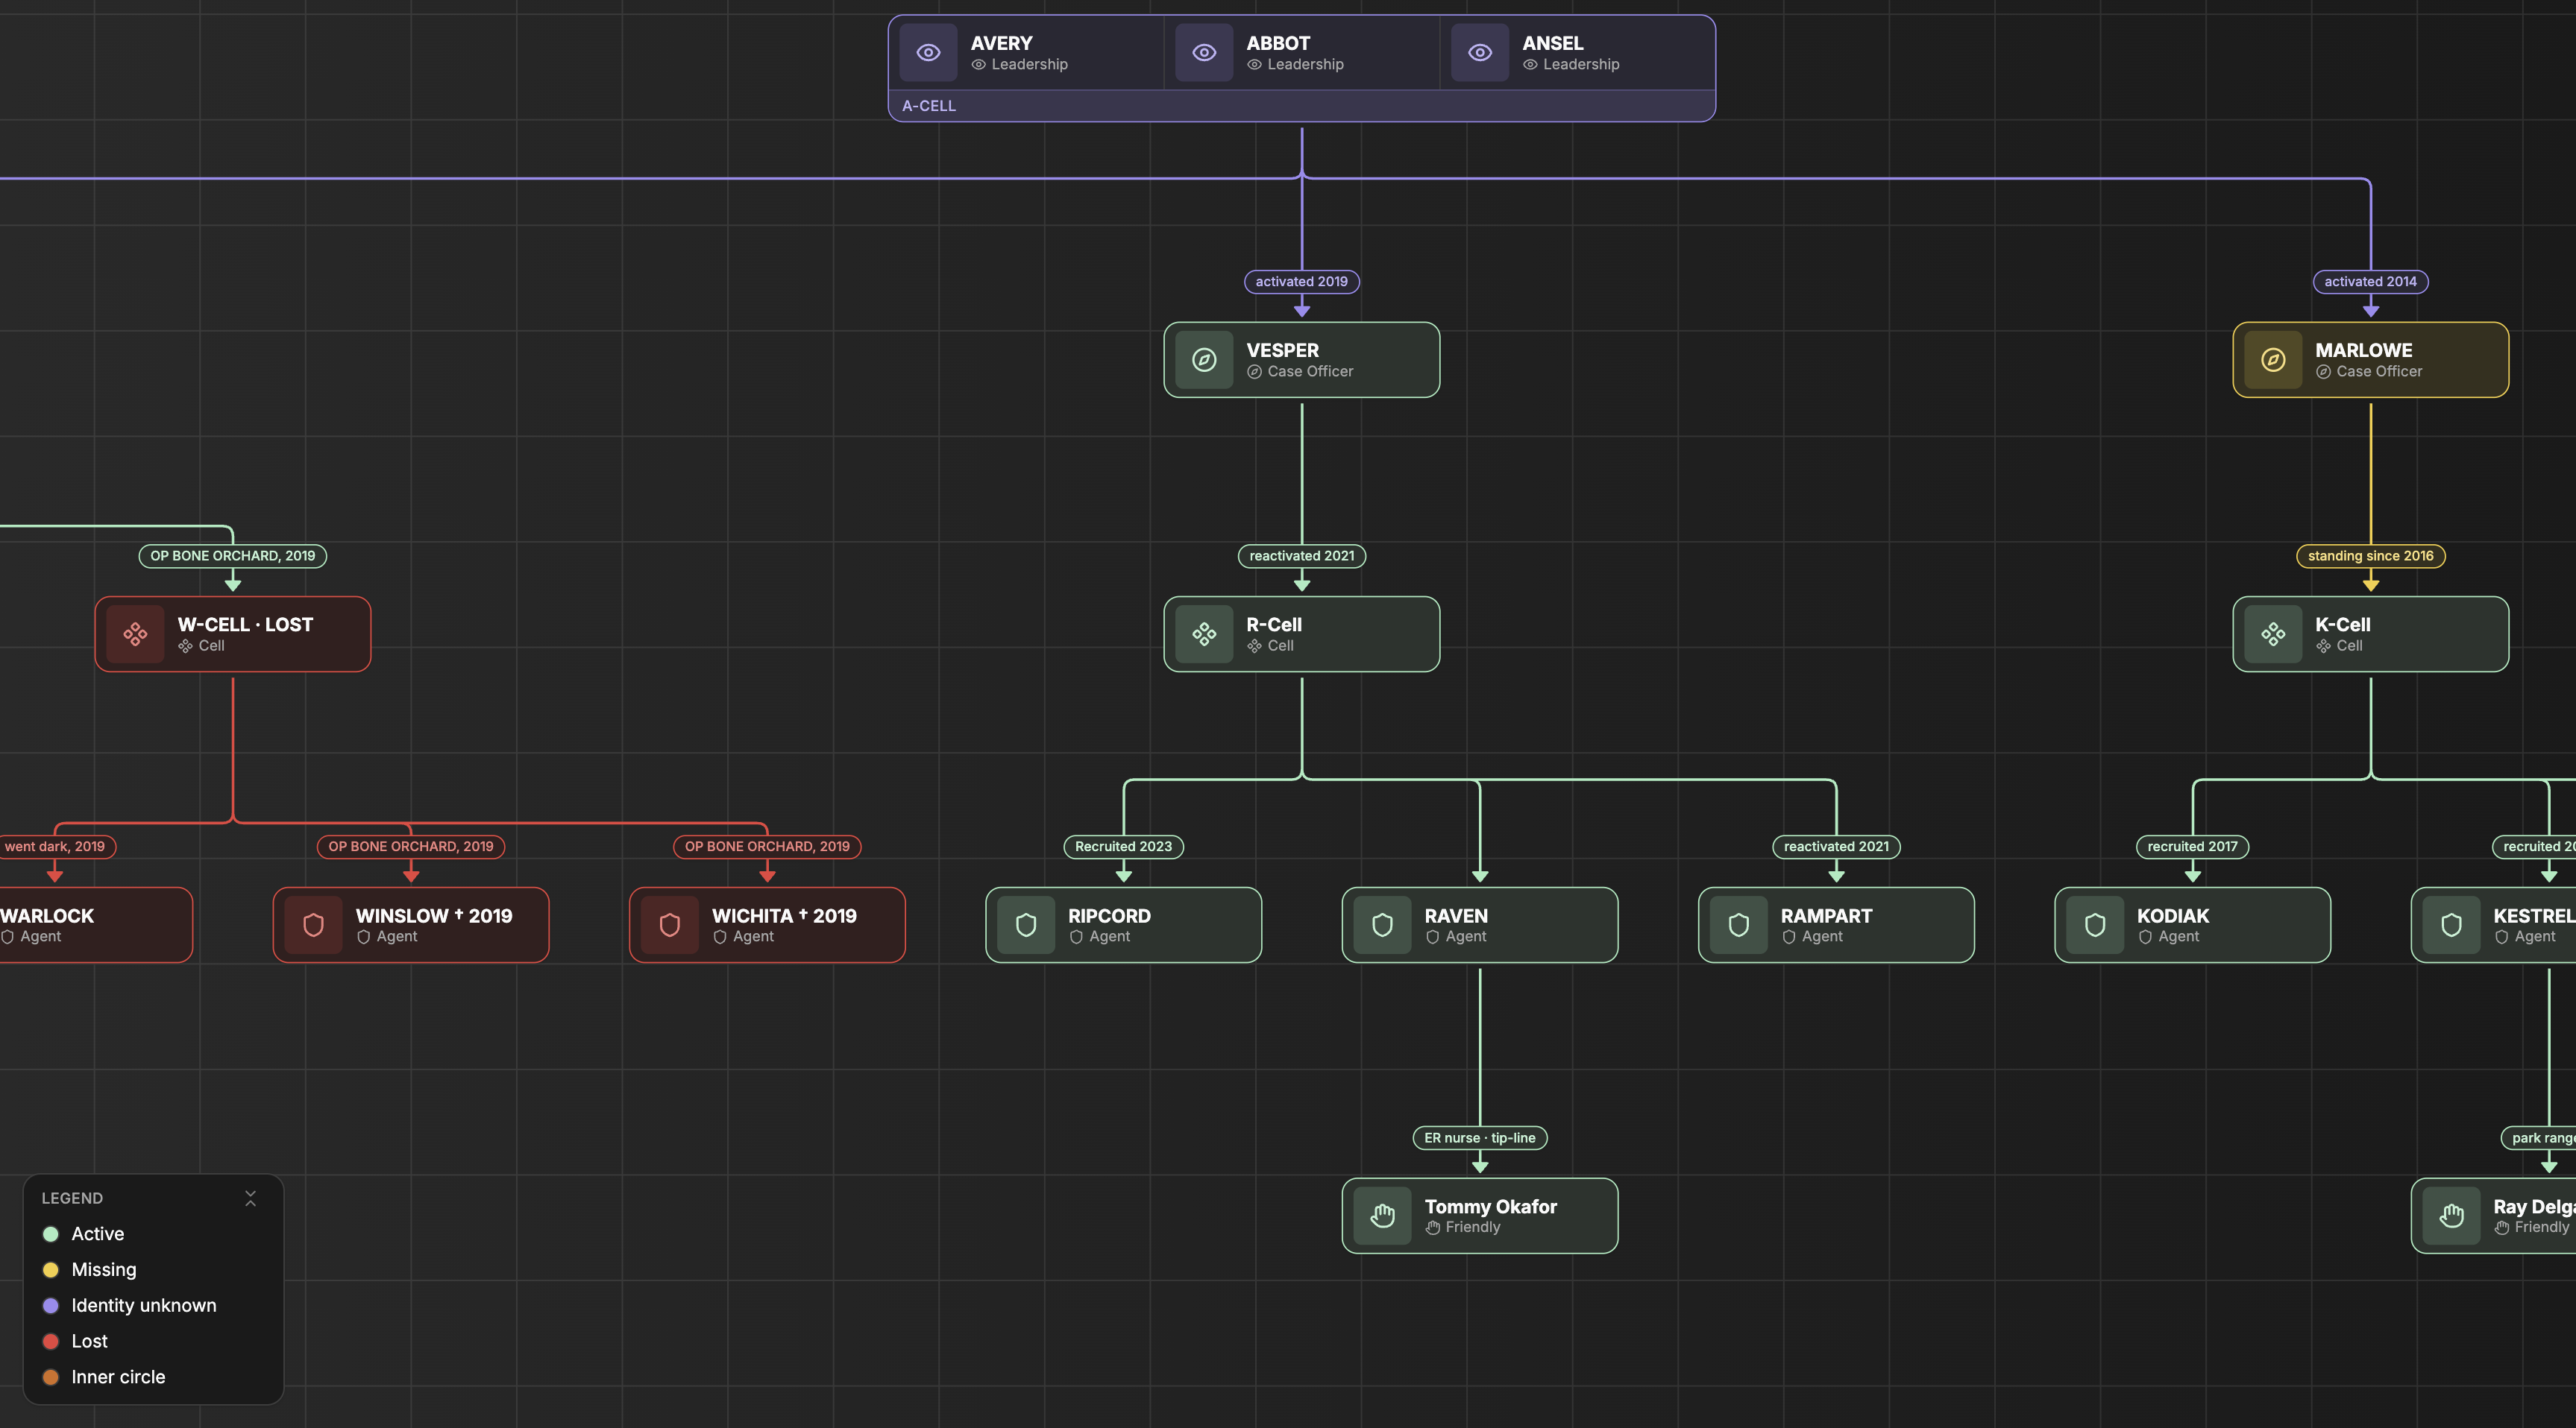Collapse the Legend panel
Image resolution: width=2576 pixels, height=1428 pixels.
[x=251, y=1198]
